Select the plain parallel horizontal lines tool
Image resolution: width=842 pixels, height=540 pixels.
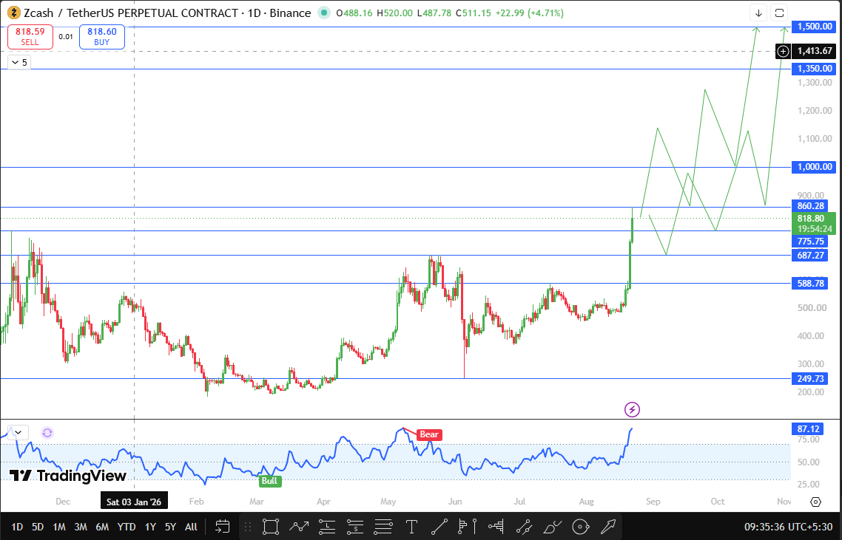(x=383, y=527)
